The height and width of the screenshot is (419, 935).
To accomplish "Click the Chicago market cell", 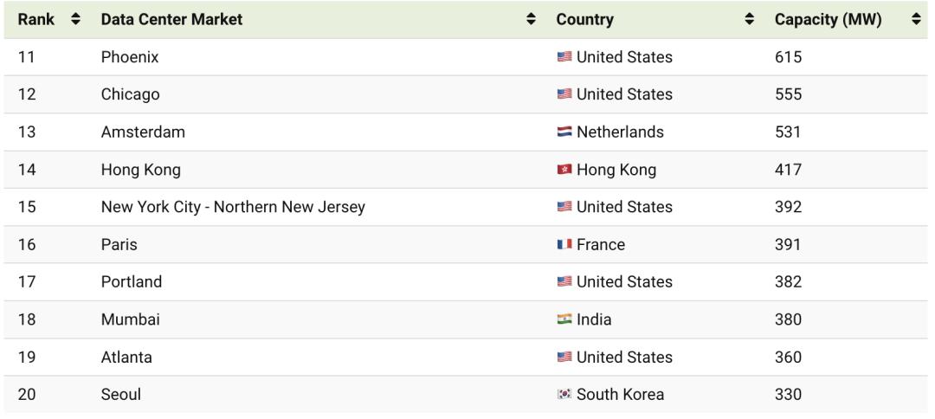I will (x=130, y=95).
